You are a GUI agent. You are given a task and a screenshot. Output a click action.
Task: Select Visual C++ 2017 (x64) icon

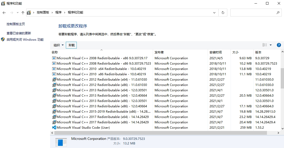(54, 117)
